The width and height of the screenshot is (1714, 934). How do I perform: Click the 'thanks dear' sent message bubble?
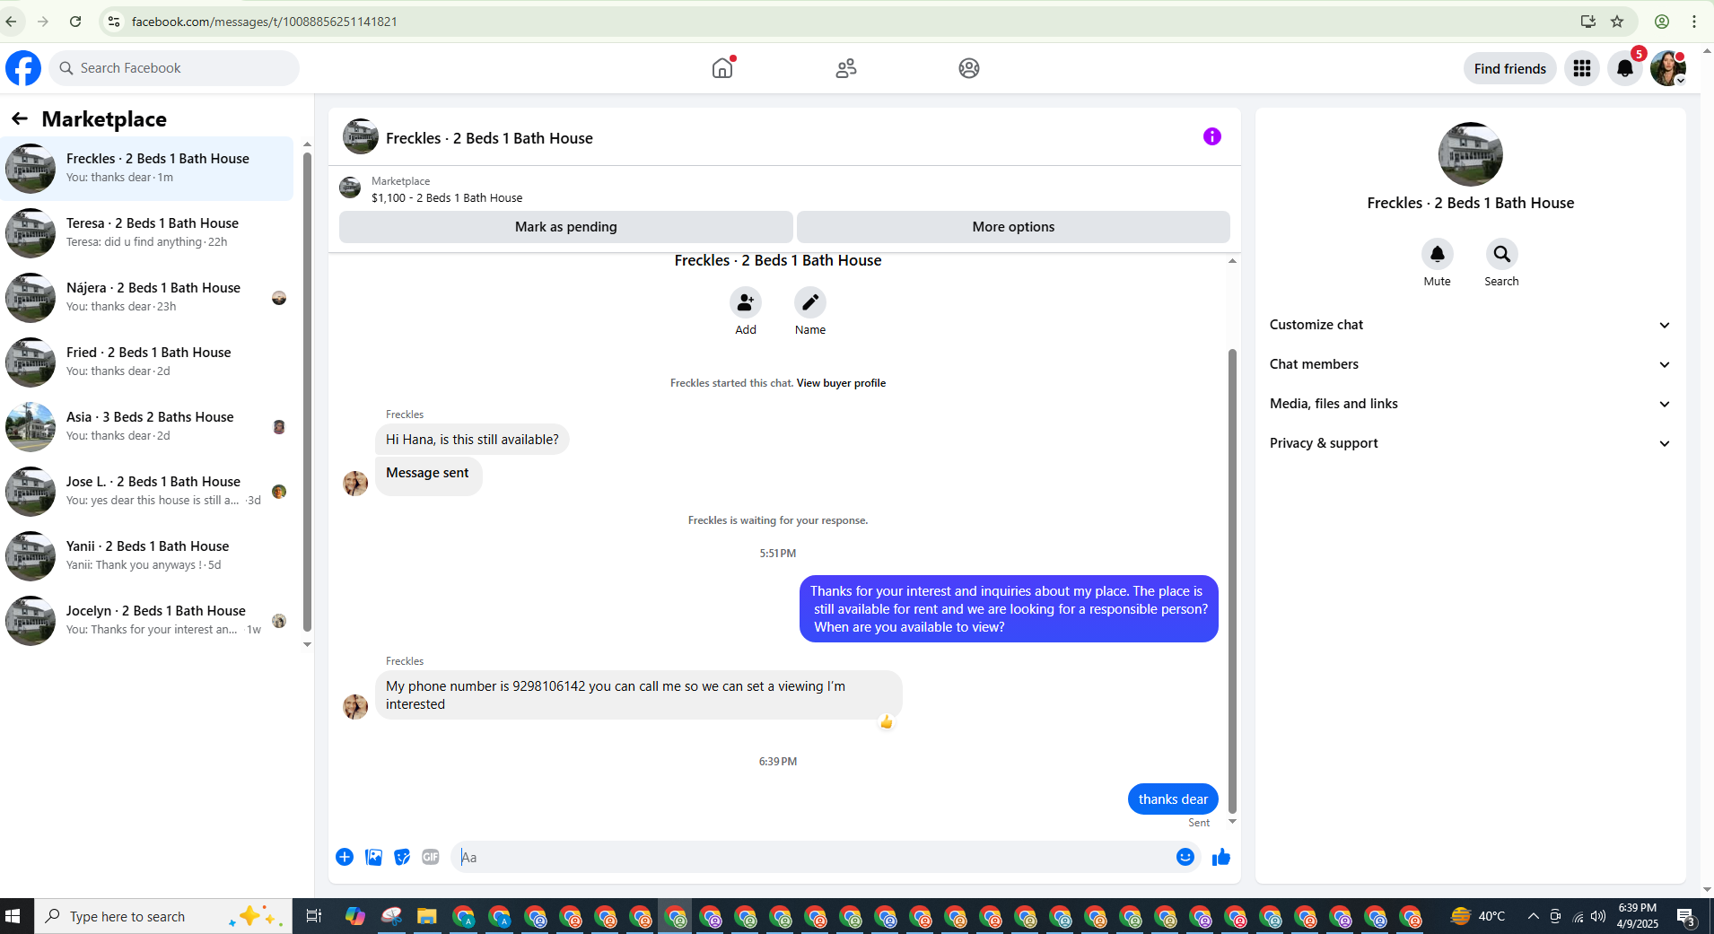1173,799
